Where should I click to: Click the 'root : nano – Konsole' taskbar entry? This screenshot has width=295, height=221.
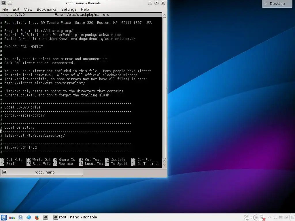coord(75,217)
